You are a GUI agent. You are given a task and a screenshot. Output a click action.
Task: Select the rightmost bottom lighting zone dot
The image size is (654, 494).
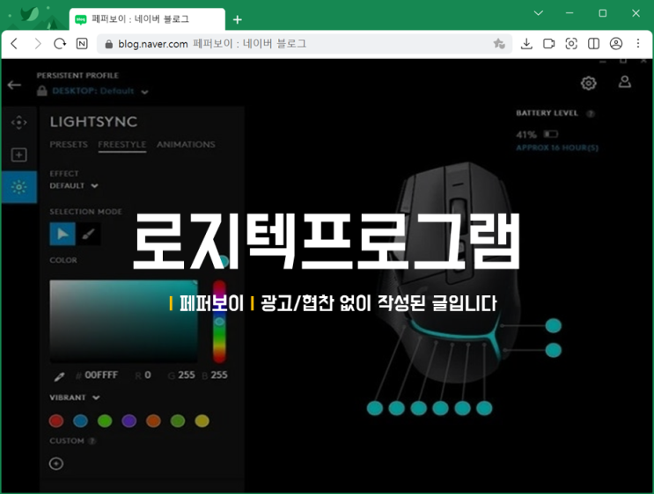(484, 408)
